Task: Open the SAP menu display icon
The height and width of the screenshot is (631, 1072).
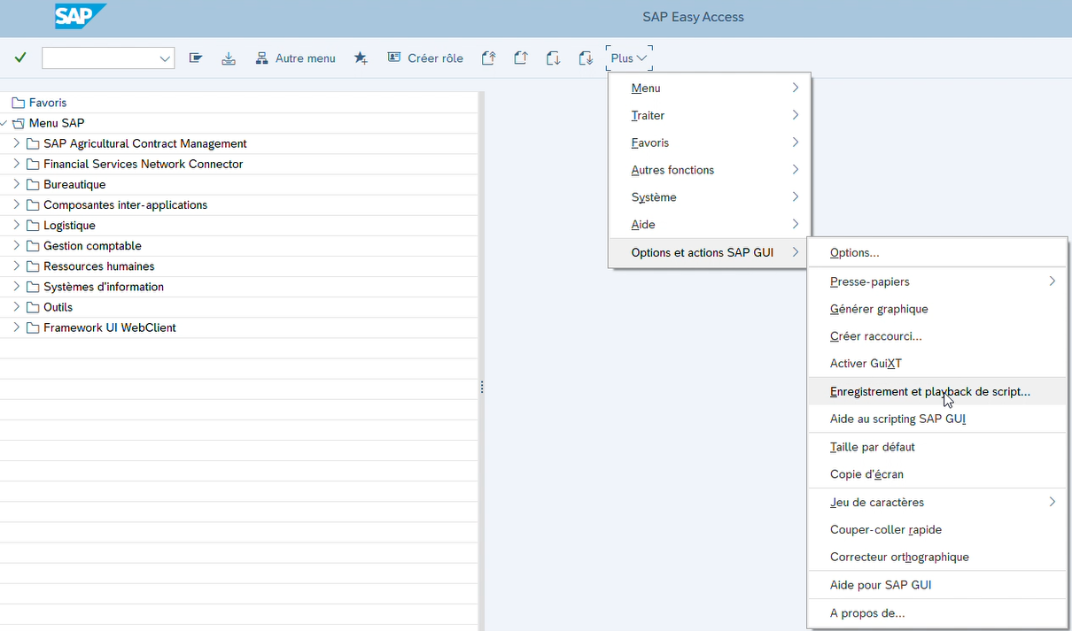Action: click(196, 58)
